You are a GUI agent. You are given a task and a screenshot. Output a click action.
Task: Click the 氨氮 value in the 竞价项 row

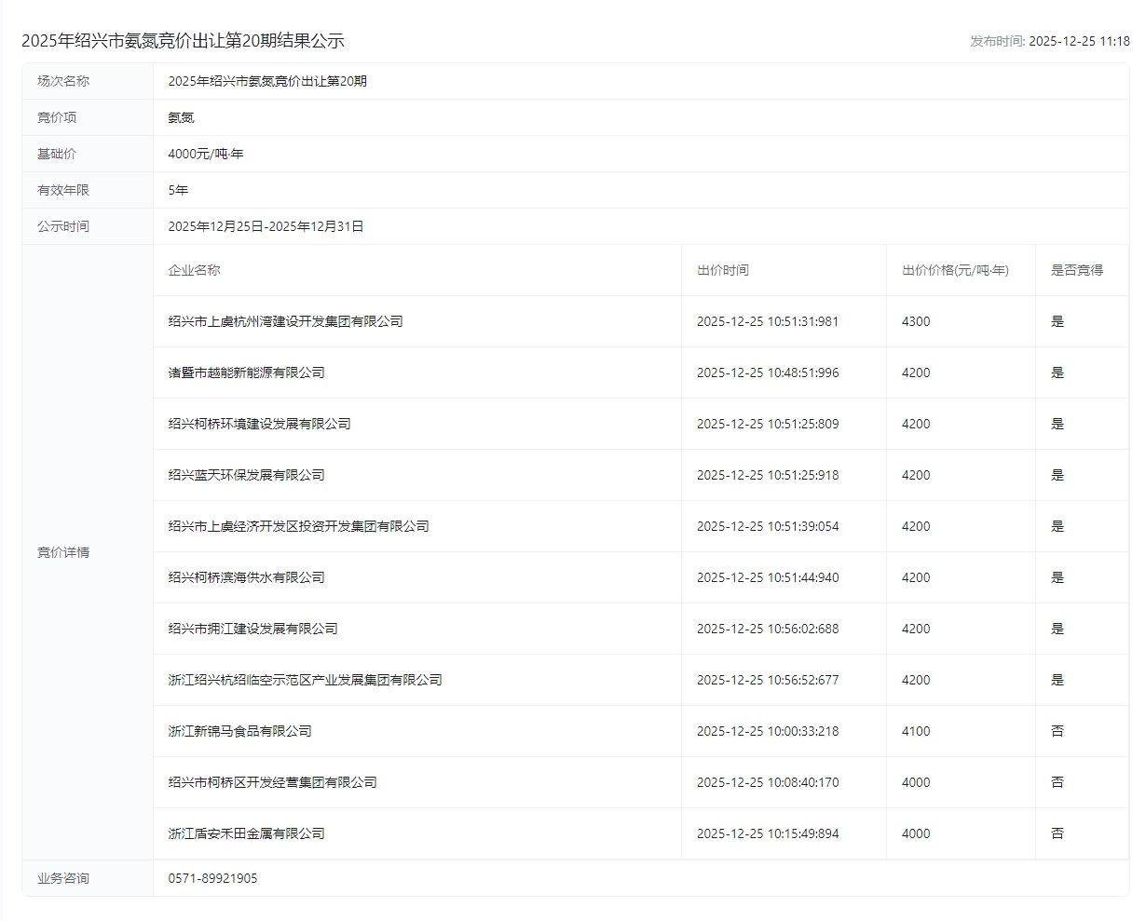[x=181, y=117]
